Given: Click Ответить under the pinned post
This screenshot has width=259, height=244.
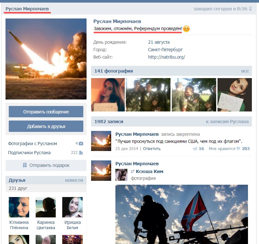Looking at the screenshot, I should [152, 149].
